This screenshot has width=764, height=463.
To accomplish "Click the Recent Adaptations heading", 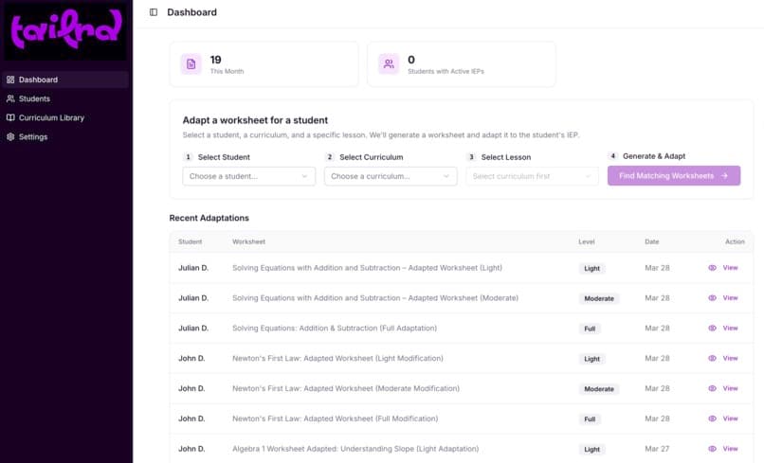I will 209,218.
